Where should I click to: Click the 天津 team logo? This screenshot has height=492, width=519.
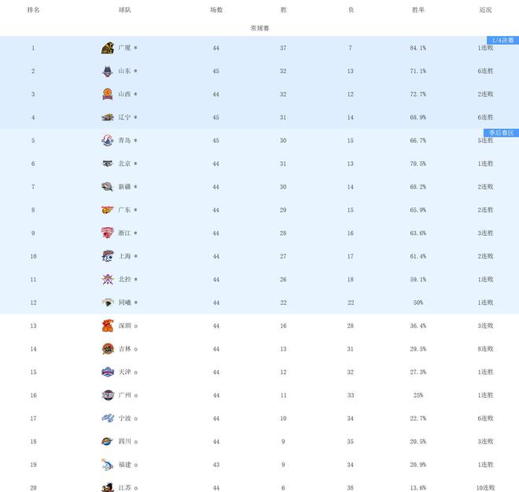108,372
